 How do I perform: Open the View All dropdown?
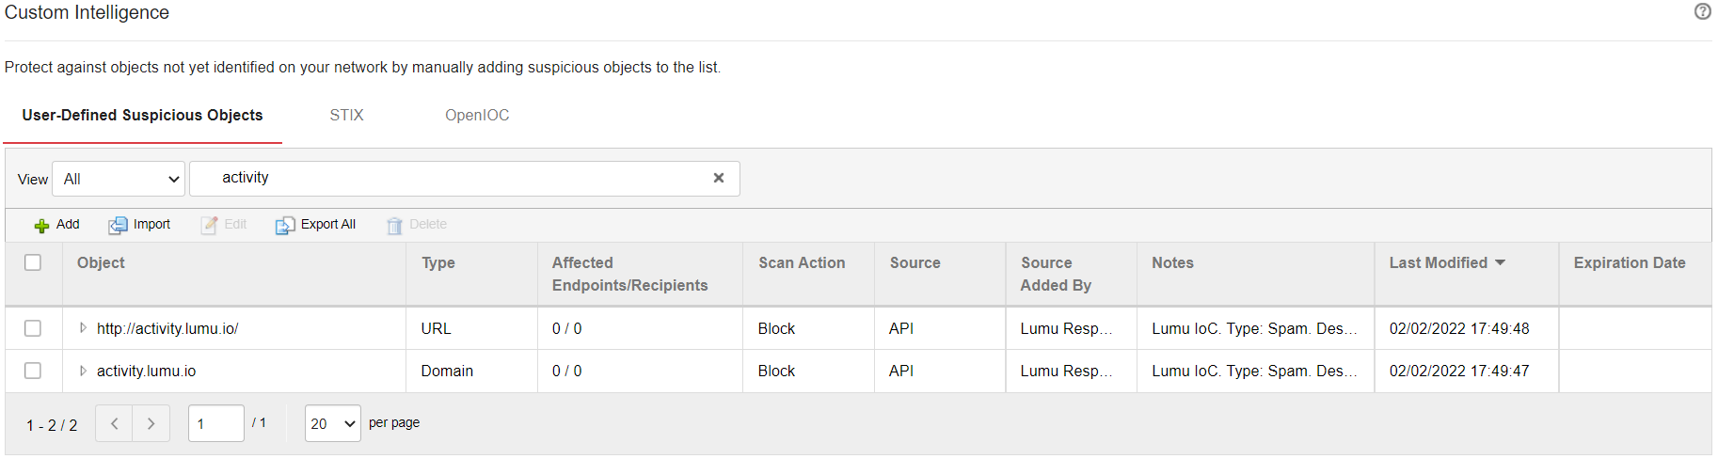pyautogui.click(x=119, y=179)
